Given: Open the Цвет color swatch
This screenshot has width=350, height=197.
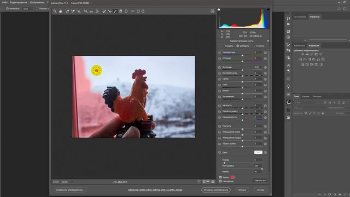Looking at the screenshot, I should point(258,153).
